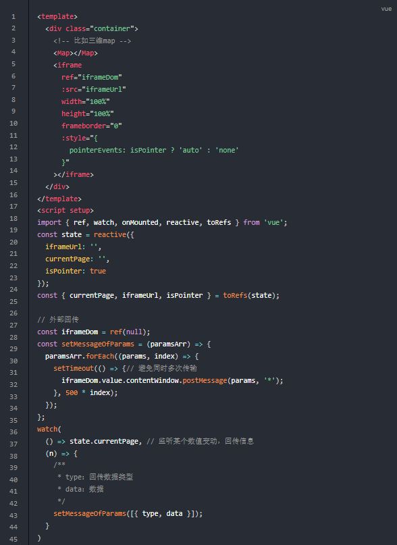Screen dimensions: 397x545
Task: Click the (n) => { callback line
Action: (61, 454)
